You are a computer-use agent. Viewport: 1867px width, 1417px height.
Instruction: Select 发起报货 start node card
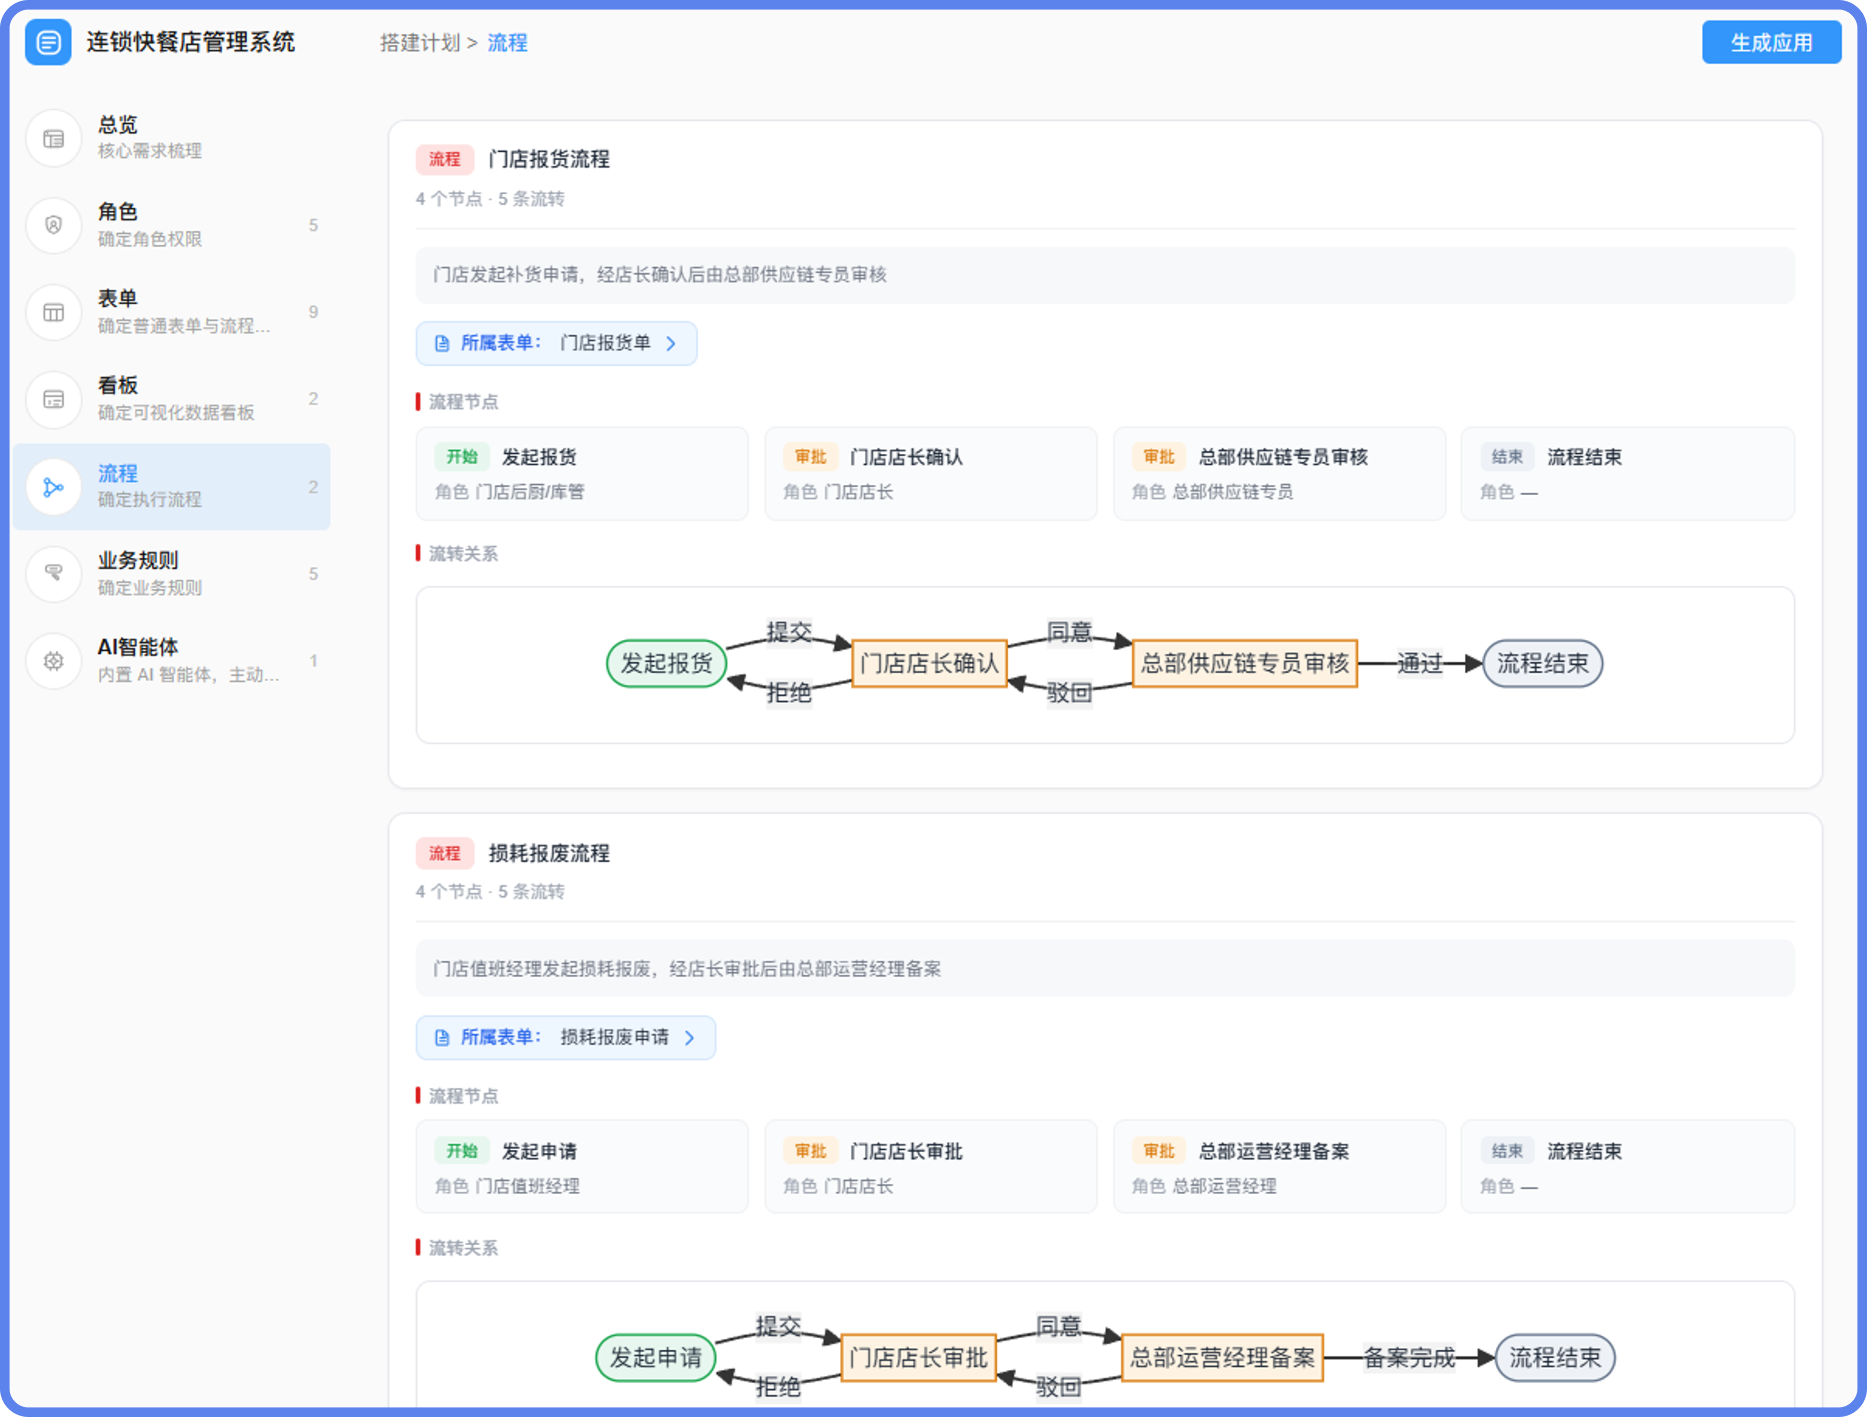(582, 473)
